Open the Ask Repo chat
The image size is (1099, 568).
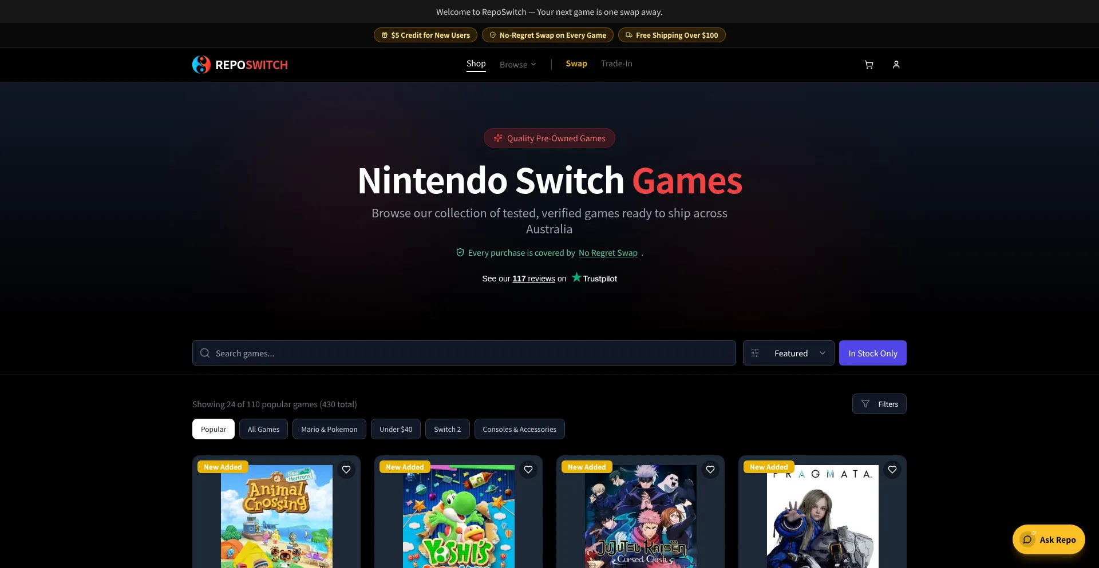[x=1049, y=539]
